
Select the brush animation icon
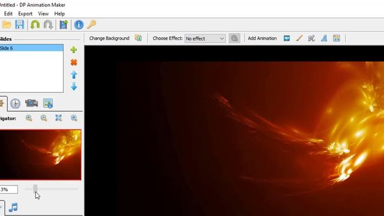point(299,38)
